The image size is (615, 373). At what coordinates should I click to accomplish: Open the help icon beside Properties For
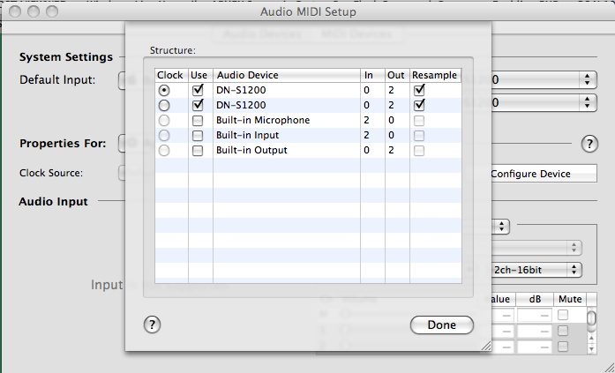[x=589, y=144]
